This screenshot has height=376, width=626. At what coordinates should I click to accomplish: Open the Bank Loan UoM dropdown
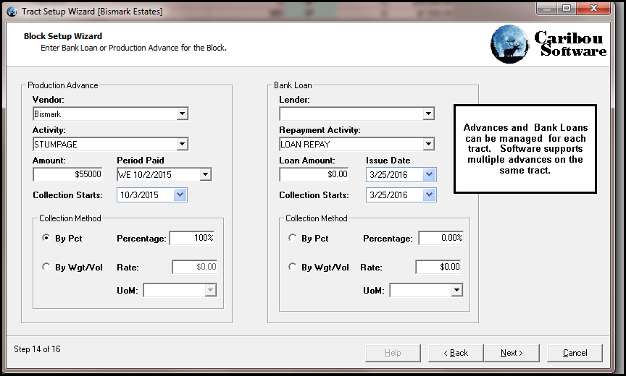point(456,290)
